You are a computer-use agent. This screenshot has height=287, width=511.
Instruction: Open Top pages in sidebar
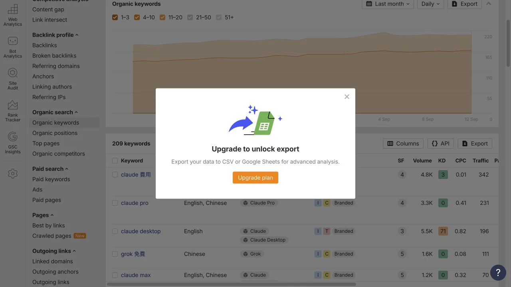pyautogui.click(x=46, y=143)
